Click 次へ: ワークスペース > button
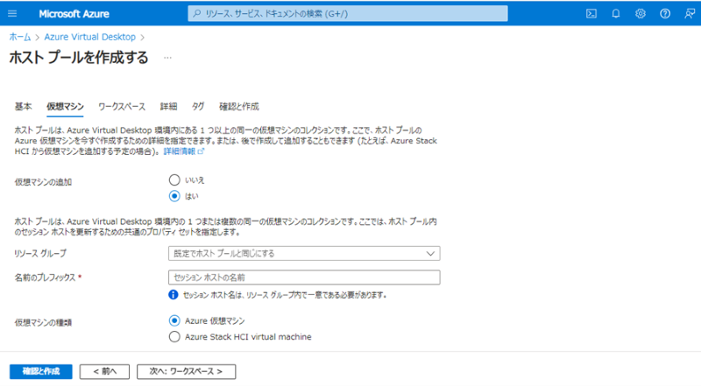Image resolution: width=701 pixels, height=386 pixels. (186, 371)
